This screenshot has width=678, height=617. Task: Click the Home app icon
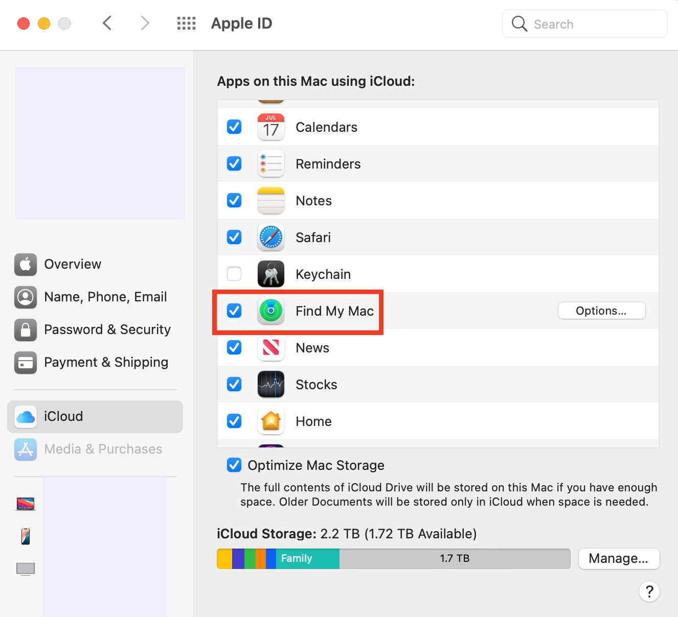(x=270, y=421)
